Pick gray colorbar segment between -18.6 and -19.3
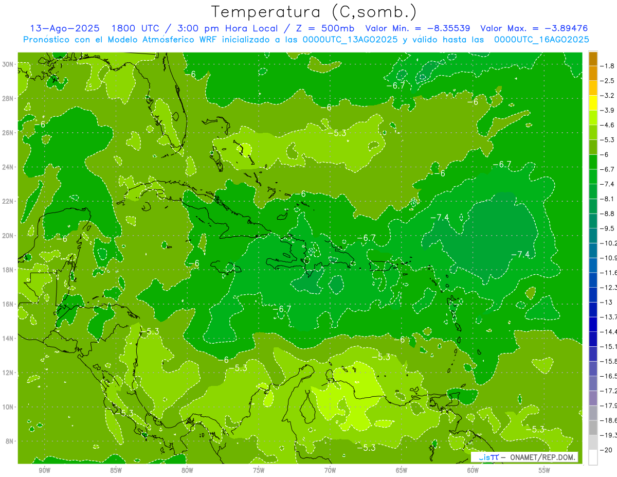 (x=593, y=428)
